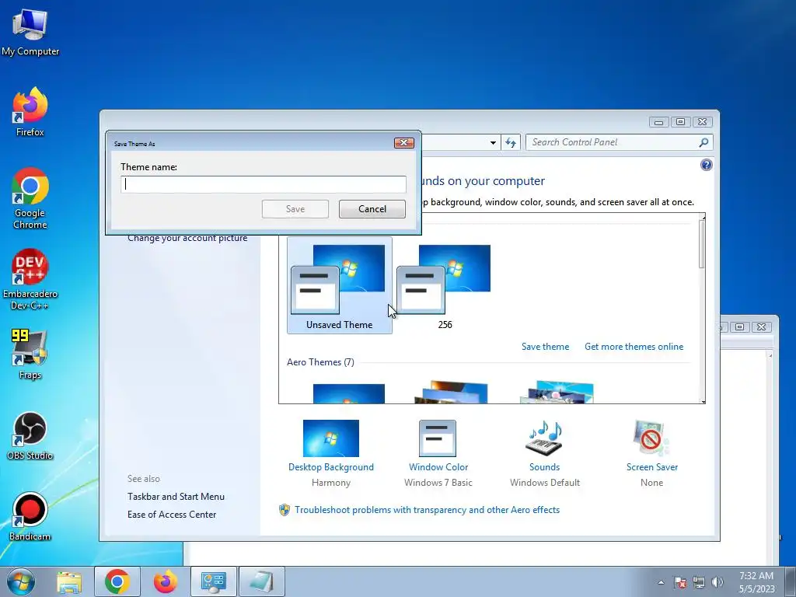Select the 256 theme thumbnail

445,285
